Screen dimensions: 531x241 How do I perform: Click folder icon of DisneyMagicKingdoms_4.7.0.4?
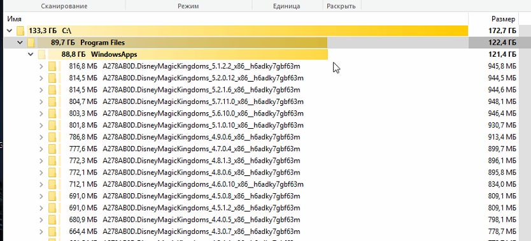(52, 149)
